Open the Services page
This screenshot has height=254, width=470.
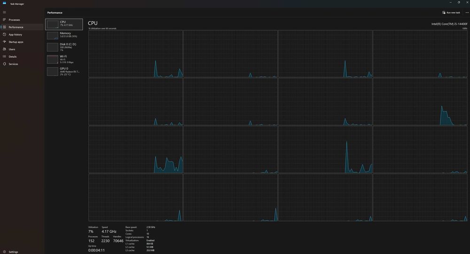[22, 64]
